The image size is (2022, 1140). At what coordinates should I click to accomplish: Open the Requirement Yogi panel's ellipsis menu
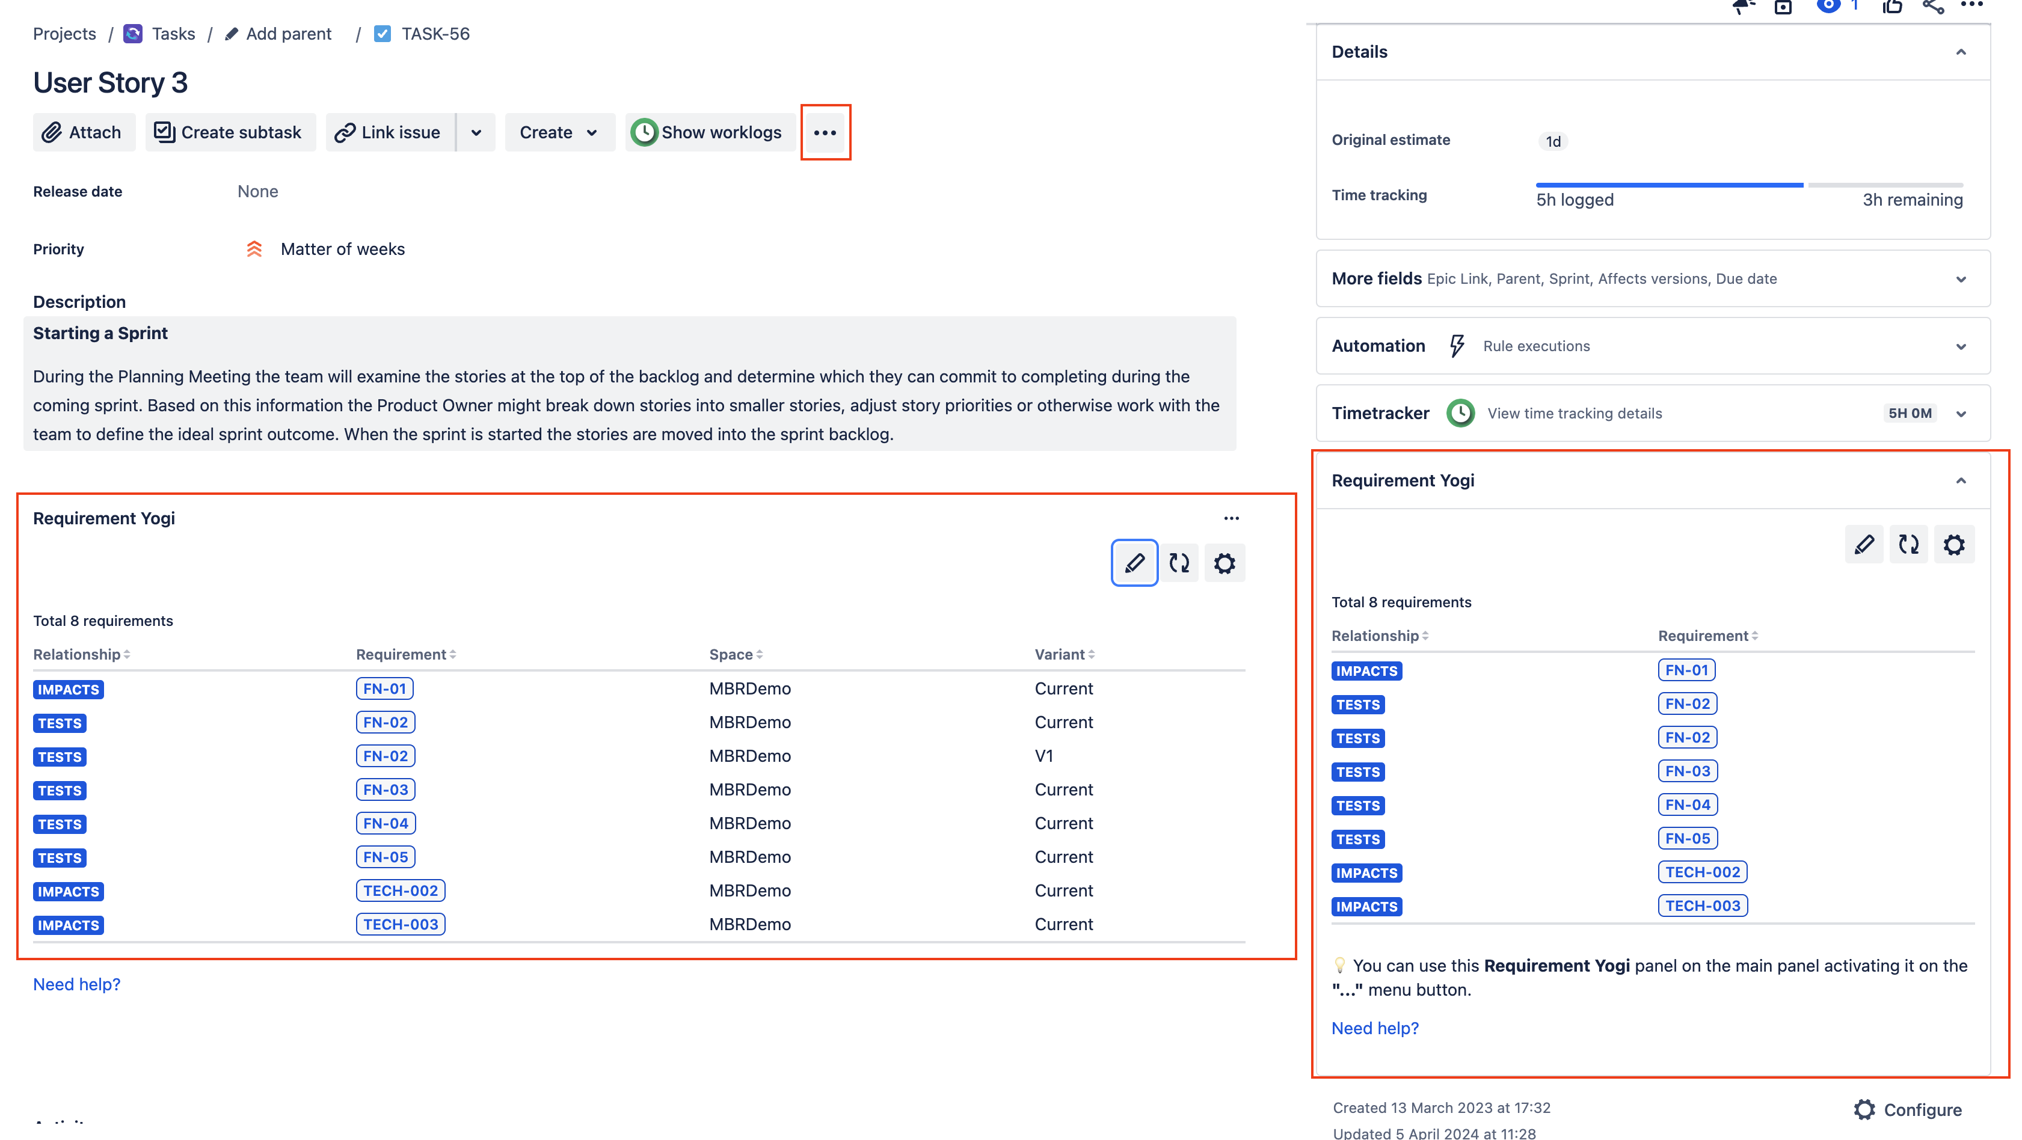tap(1231, 518)
